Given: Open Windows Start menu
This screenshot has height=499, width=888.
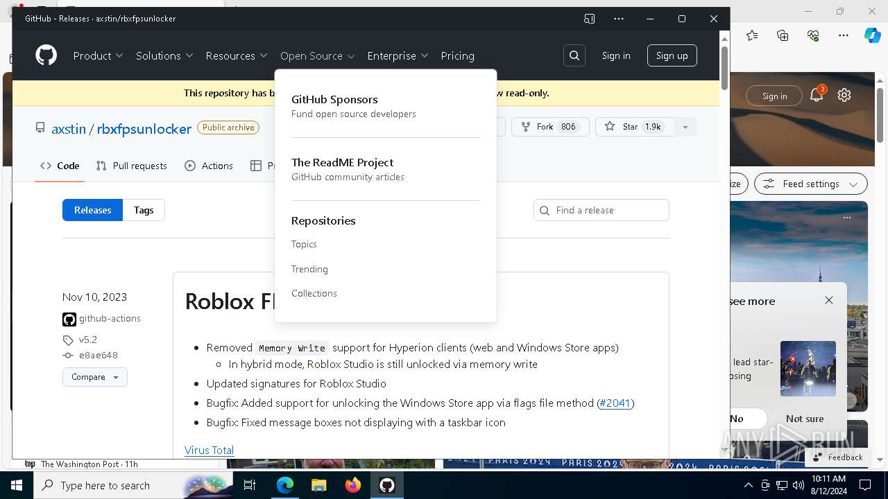Looking at the screenshot, I should tap(17, 485).
